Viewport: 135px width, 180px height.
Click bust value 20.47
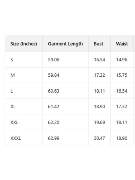coord(99,138)
